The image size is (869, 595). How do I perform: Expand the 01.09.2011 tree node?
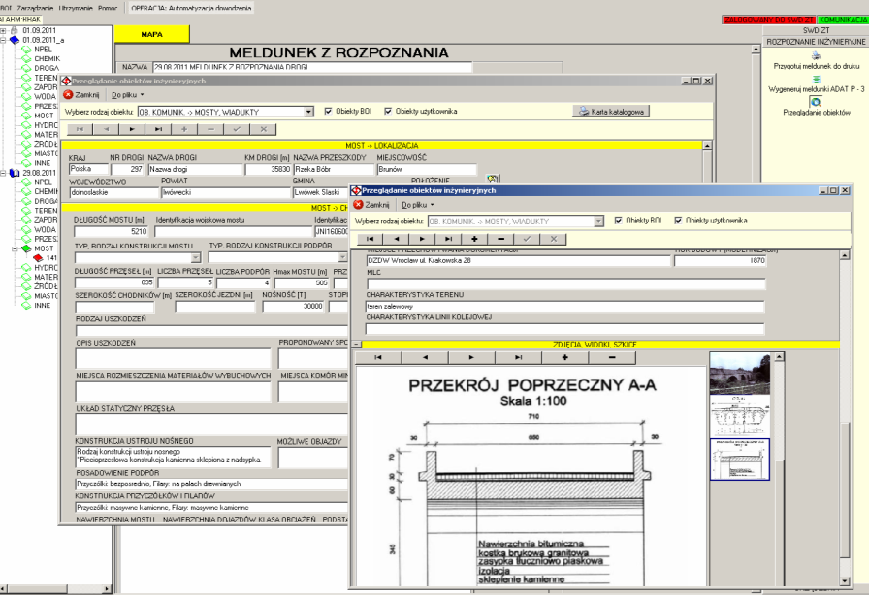[3, 30]
